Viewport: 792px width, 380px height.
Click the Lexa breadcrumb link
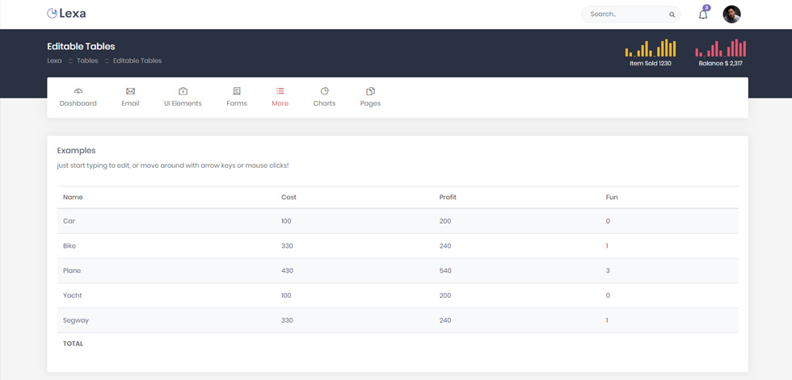54,61
